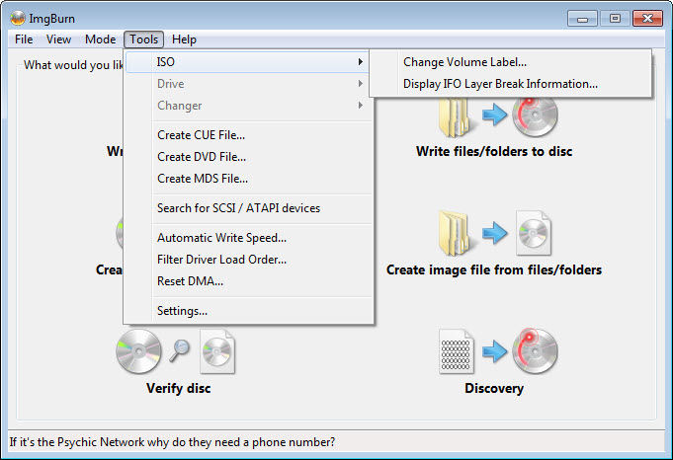Click the magnifying glass icon above Verify disc
Screen dimensions: 673x460
pos(180,350)
